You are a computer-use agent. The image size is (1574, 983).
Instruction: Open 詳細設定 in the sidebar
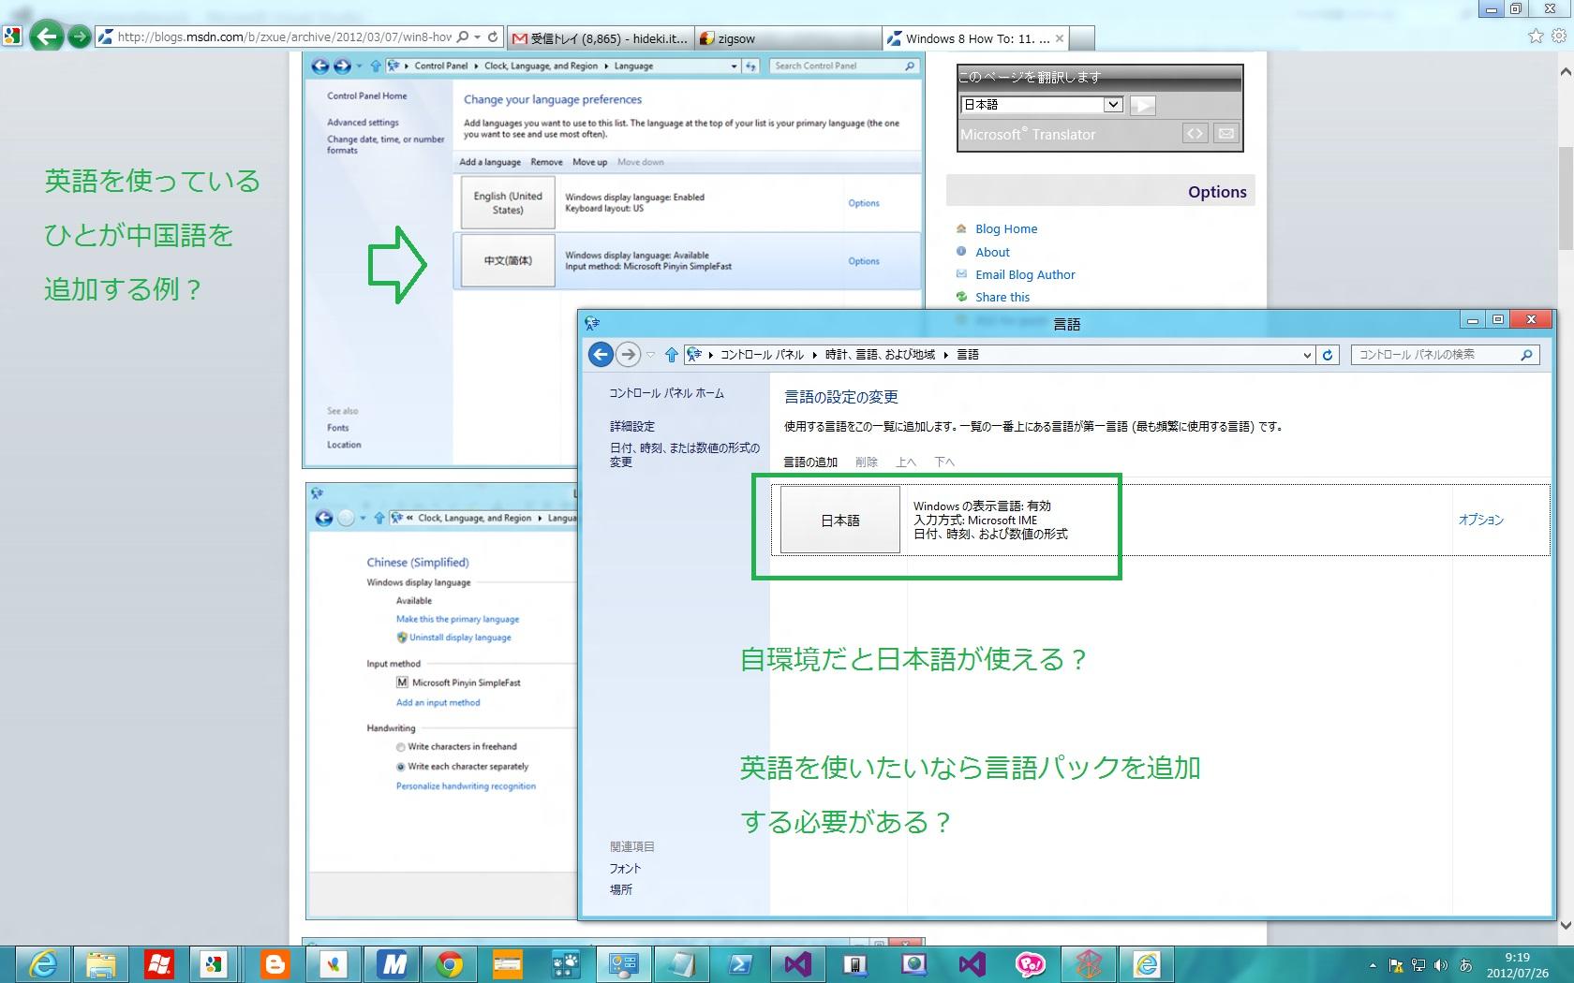tap(632, 426)
